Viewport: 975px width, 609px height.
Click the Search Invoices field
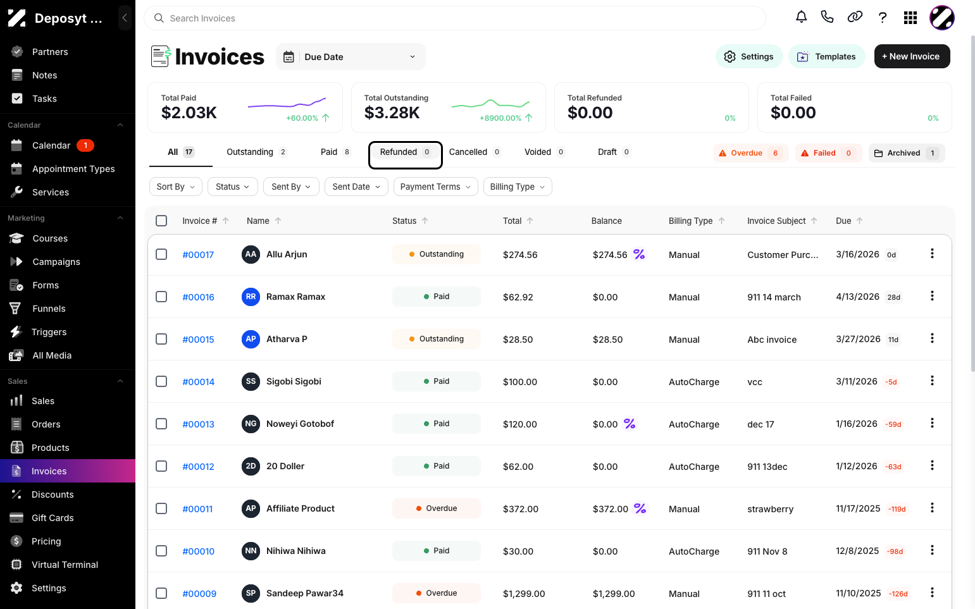(455, 18)
